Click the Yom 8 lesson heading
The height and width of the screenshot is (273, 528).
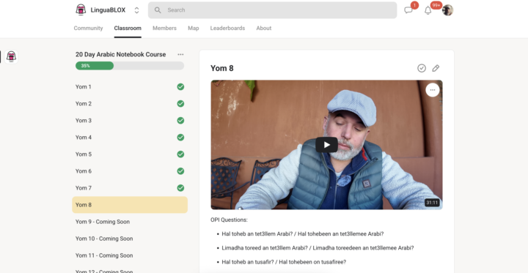[x=222, y=68]
